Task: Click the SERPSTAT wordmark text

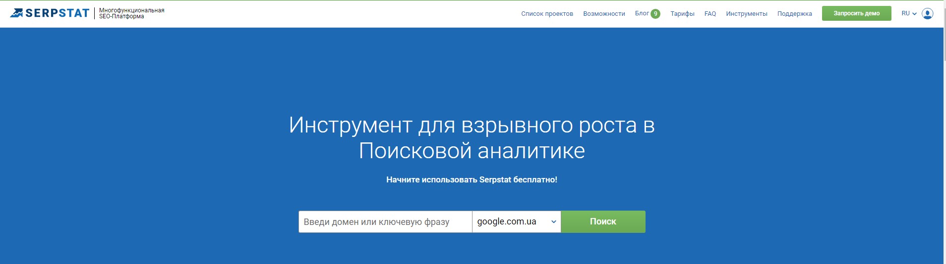Action: pos(57,13)
